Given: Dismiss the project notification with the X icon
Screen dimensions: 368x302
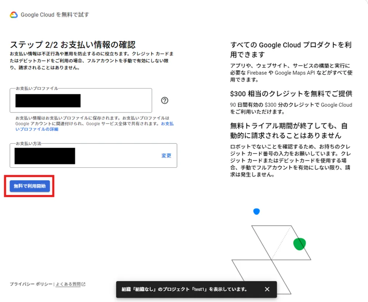Looking at the screenshot, I should [267, 289].
